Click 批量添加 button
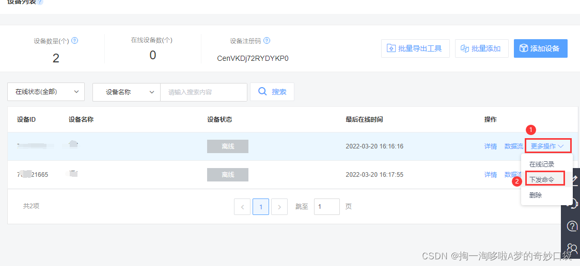The height and width of the screenshot is (266, 580). click(x=482, y=48)
